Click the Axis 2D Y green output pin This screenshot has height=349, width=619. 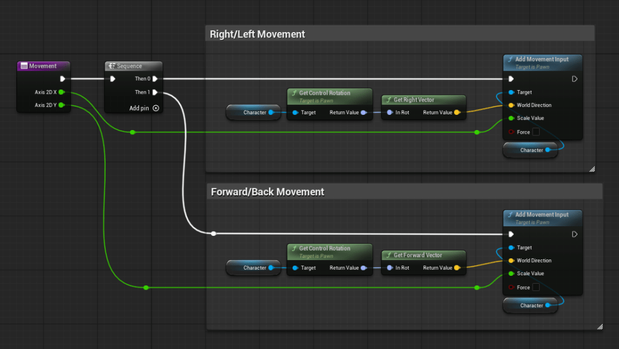(x=62, y=105)
